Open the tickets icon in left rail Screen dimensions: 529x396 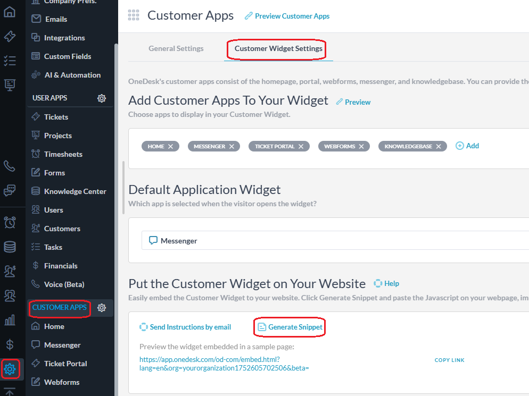[10, 36]
